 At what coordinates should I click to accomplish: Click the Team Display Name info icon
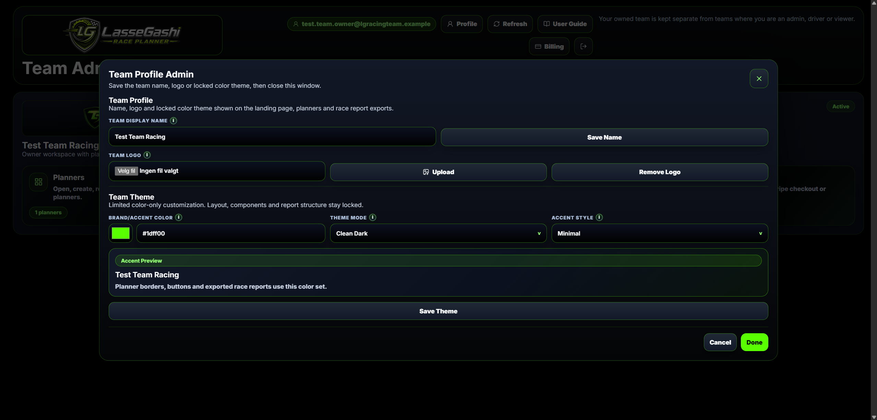click(x=173, y=121)
